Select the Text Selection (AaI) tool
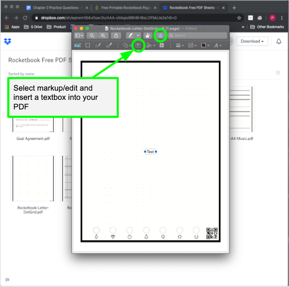Screen dimensions: 289x287 (78, 46)
